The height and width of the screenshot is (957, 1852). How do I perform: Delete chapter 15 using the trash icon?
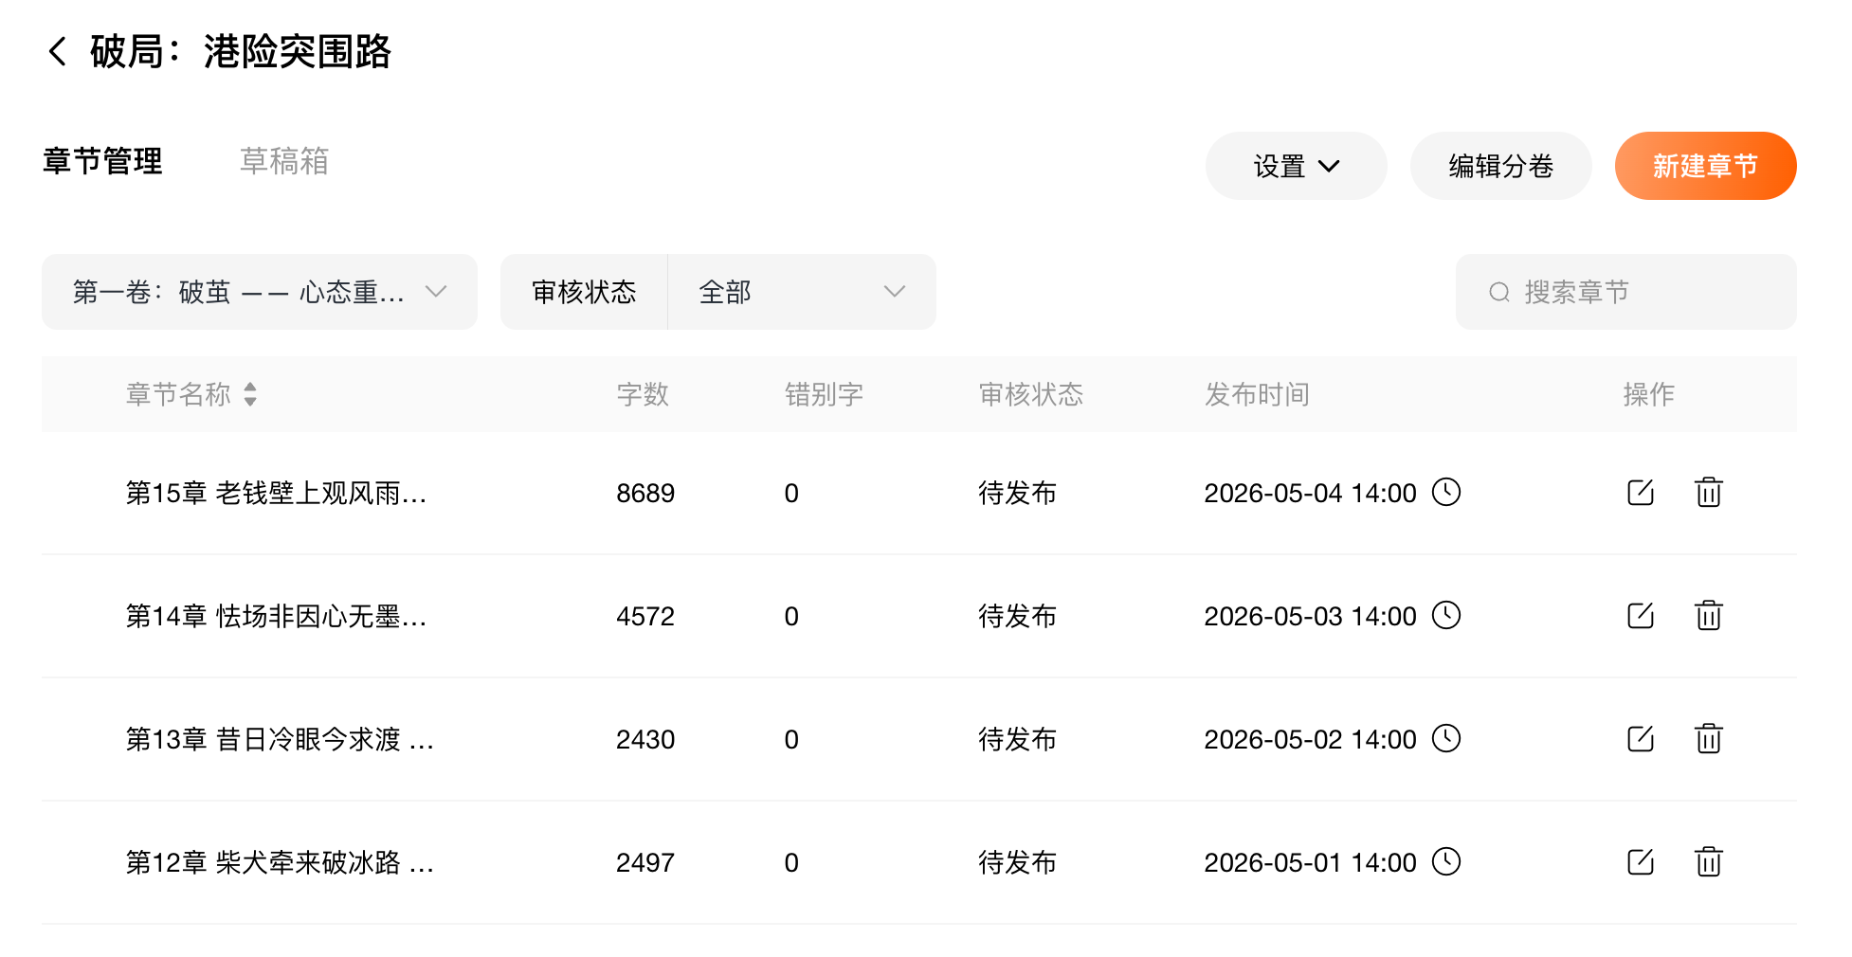1708,493
